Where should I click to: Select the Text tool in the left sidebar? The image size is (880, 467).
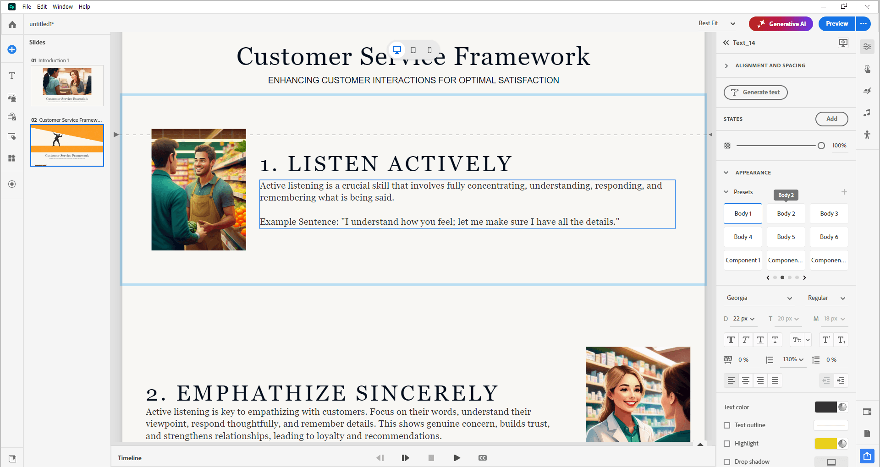point(12,76)
